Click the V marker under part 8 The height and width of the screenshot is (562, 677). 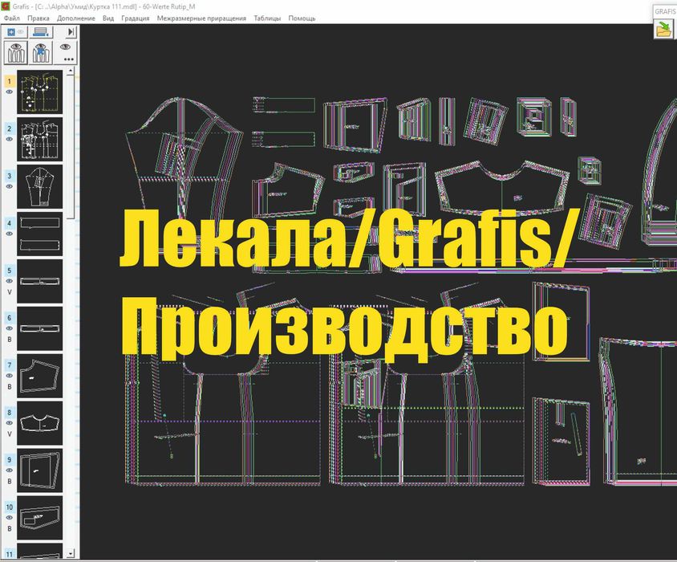(10, 434)
